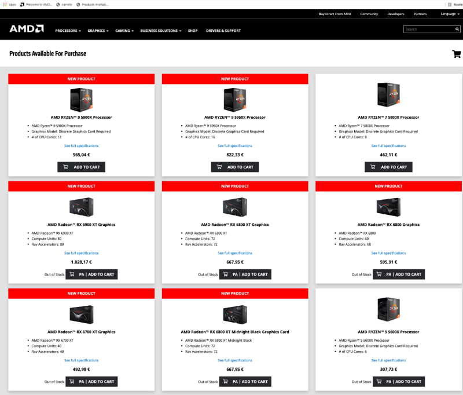Add Ryzen 9 5950X to cart
This screenshot has height=395, width=463.
click(x=235, y=167)
